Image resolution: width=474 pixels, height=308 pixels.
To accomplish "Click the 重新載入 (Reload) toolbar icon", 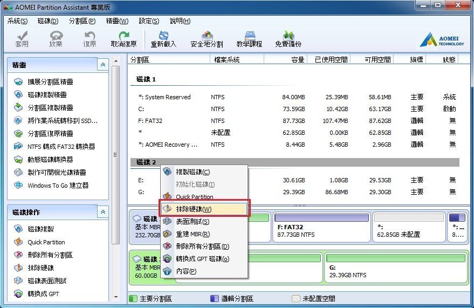I will pos(163,39).
